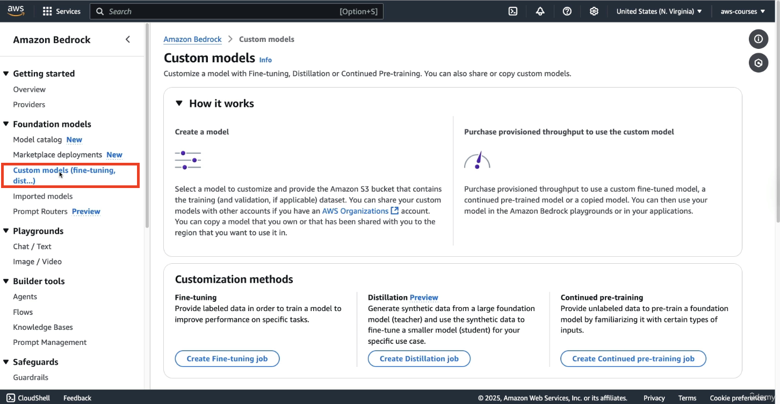
Task: Click the Preview link next to Distillation
Action: pos(424,298)
